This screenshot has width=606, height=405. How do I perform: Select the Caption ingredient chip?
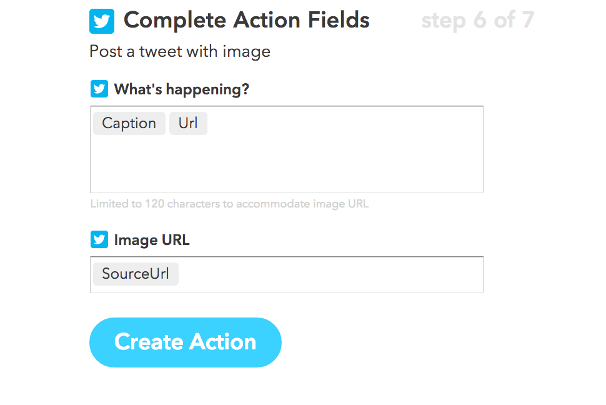pos(129,123)
